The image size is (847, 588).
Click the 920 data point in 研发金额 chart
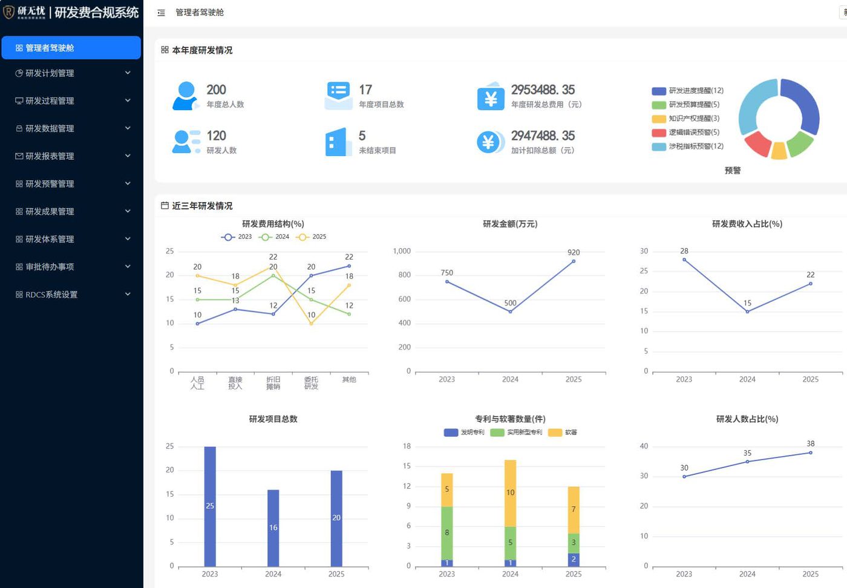click(x=574, y=261)
